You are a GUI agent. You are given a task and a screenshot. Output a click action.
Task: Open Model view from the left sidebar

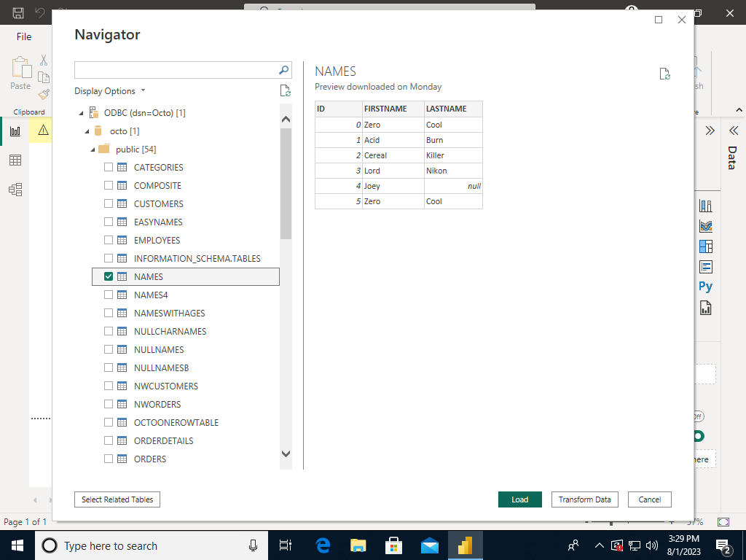click(x=15, y=189)
